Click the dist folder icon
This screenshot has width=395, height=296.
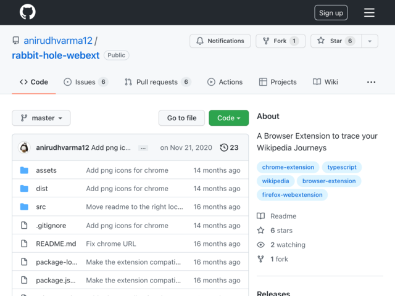(24, 189)
